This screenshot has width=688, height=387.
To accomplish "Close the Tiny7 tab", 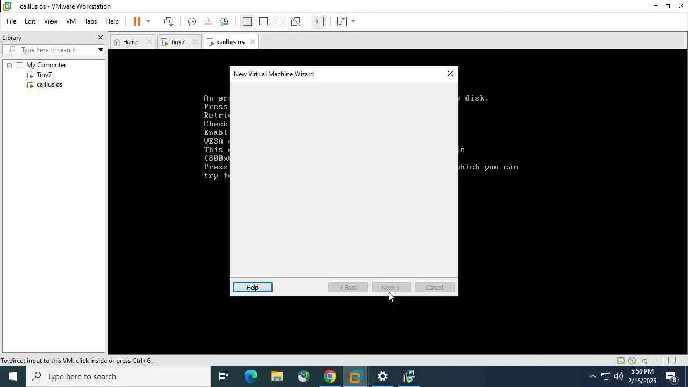I will click(x=195, y=42).
